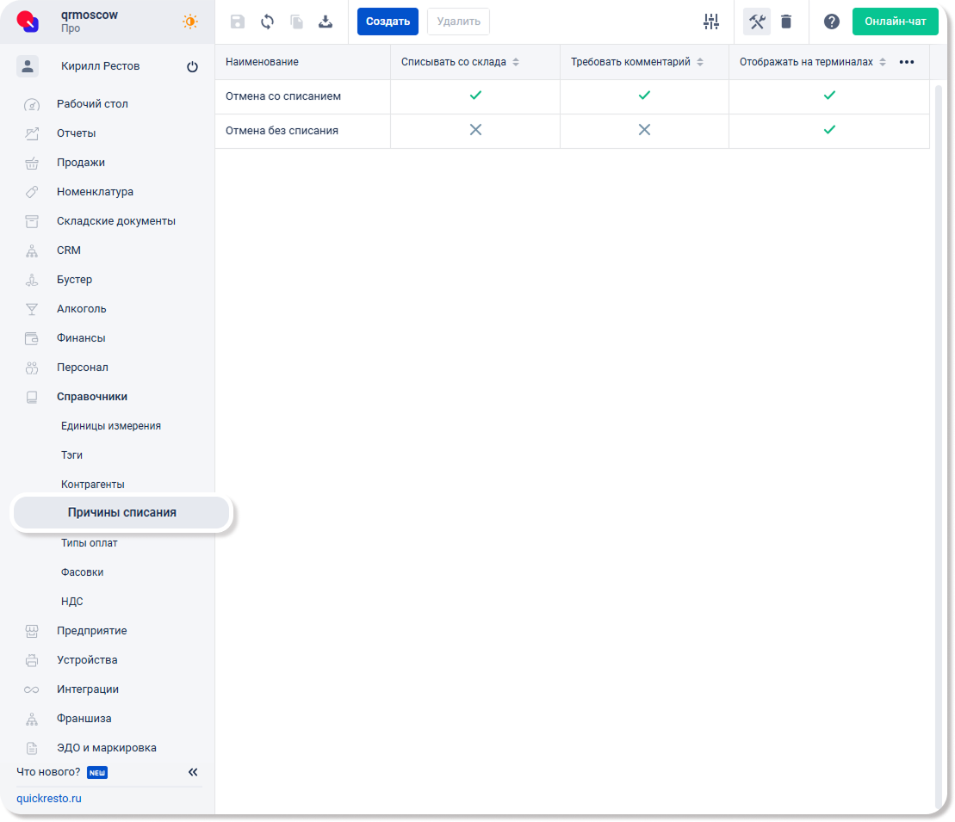The width and height of the screenshot is (955, 822).
Task: Toggle warehouse write-off check for Отмена со списанием
Action: point(475,96)
